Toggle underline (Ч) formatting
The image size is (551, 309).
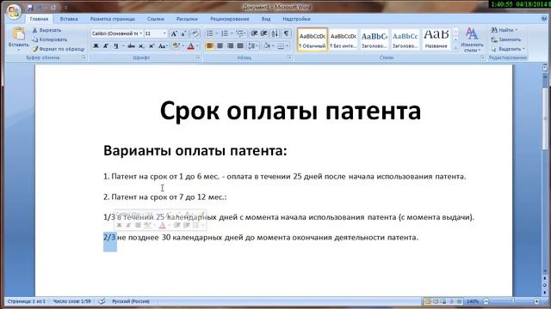116,45
